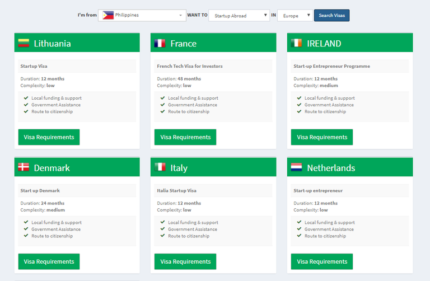Image resolution: width=430 pixels, height=281 pixels.
Task: Click checkmark beside Ireland 'Local funding & support'
Action: coord(299,98)
